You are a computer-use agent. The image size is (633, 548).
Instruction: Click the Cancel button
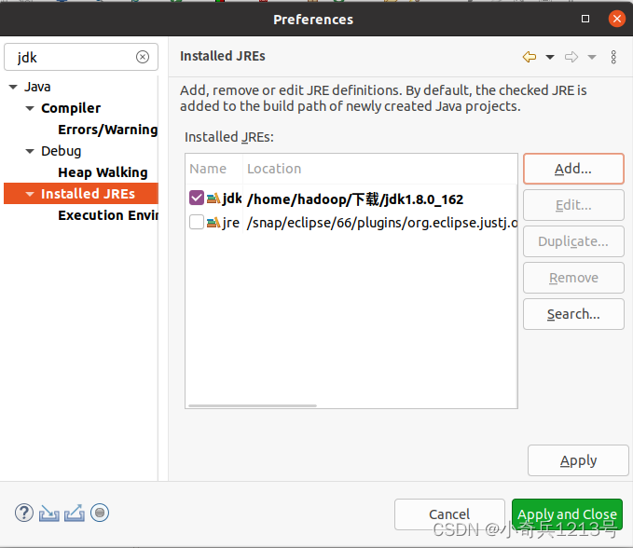pos(449,514)
